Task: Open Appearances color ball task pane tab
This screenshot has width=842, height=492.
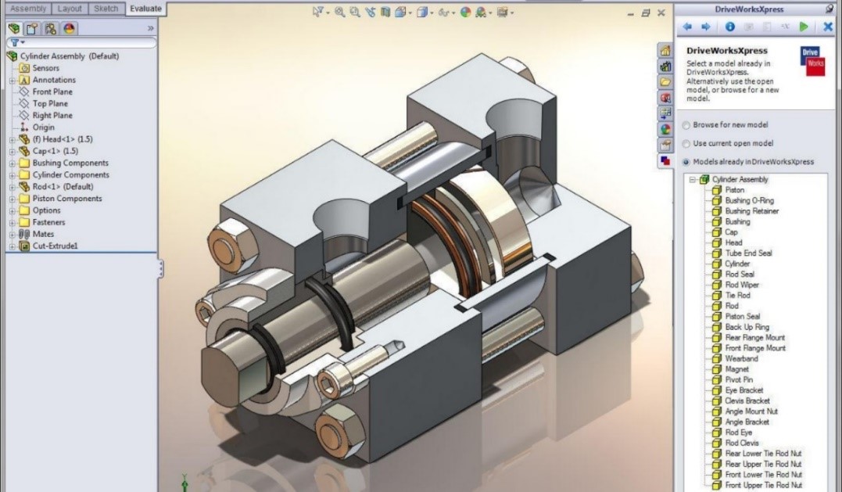Action: coord(666,129)
